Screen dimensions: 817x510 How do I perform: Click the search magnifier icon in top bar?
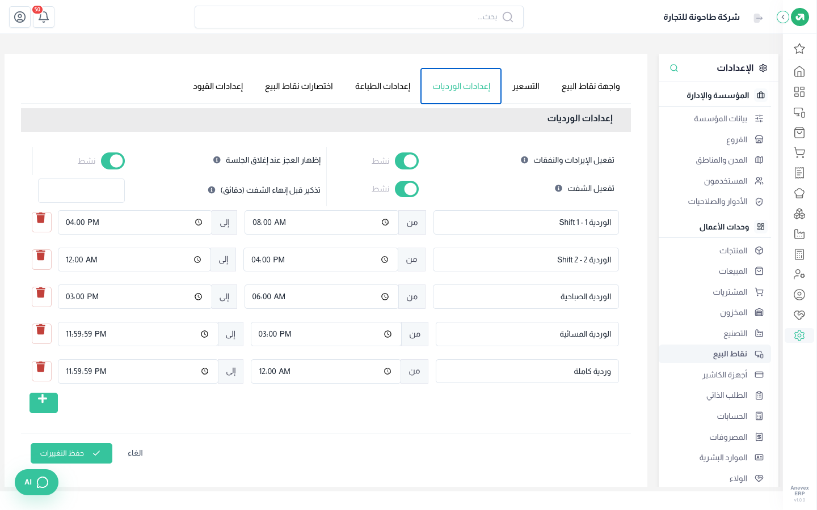[x=508, y=17]
